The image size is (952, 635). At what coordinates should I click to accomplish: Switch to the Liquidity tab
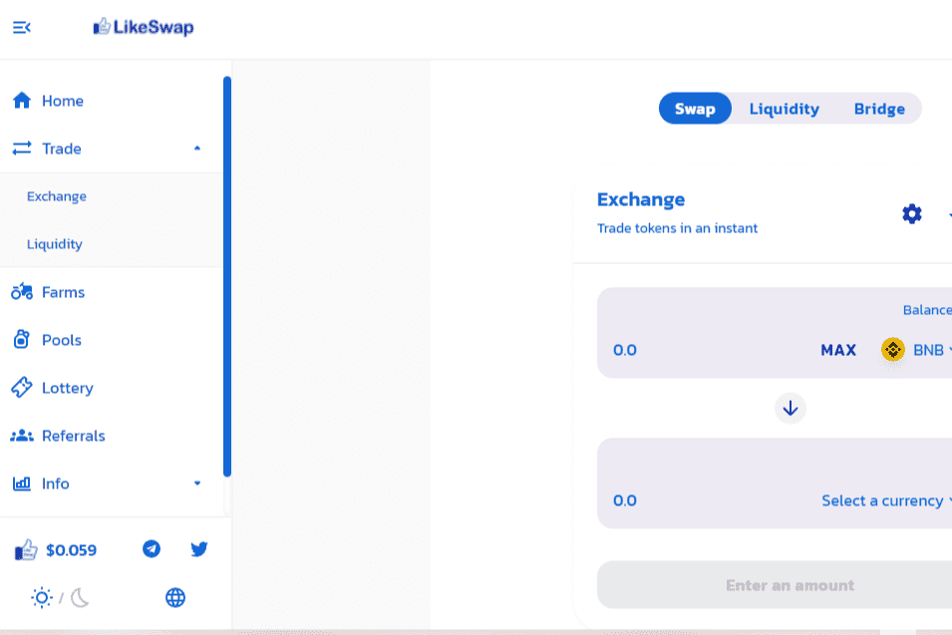coord(784,109)
